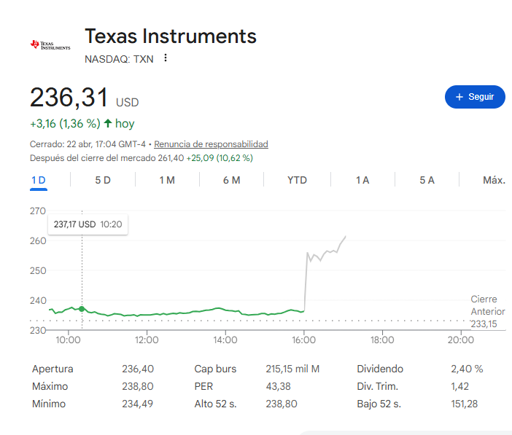
Task: Select the 1 D time range tab
Action: [39, 180]
